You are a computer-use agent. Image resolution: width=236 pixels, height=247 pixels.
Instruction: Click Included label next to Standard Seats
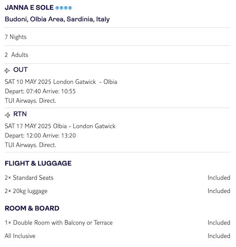(x=219, y=178)
